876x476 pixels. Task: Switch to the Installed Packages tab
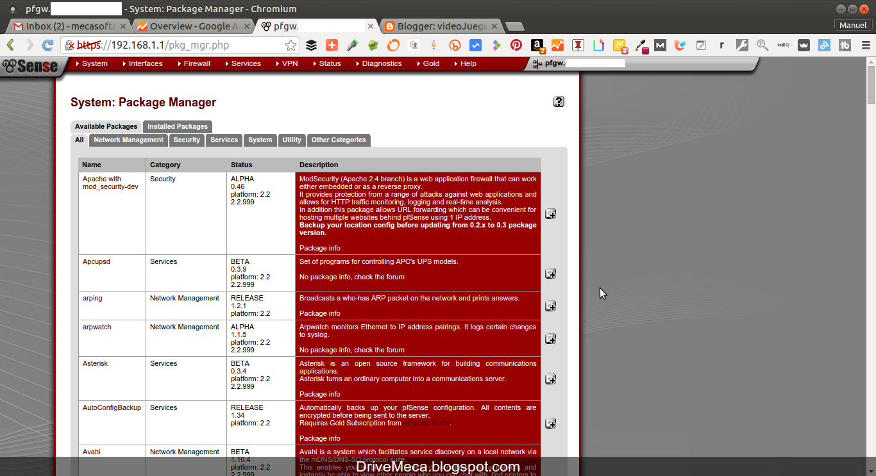tap(178, 126)
